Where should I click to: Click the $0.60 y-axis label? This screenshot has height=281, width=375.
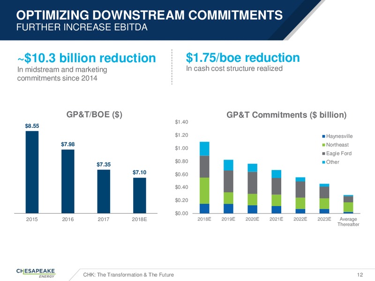pyautogui.click(x=181, y=174)
